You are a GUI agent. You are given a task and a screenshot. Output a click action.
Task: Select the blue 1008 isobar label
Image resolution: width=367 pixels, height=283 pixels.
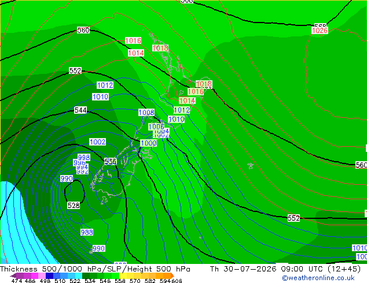(x=146, y=112)
